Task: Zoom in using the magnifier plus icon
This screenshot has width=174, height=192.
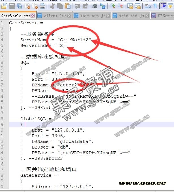Action: (x=113, y=6)
